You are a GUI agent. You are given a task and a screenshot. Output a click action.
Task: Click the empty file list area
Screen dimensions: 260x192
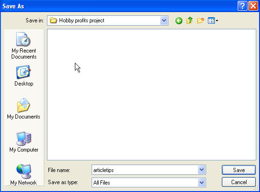click(x=152, y=94)
